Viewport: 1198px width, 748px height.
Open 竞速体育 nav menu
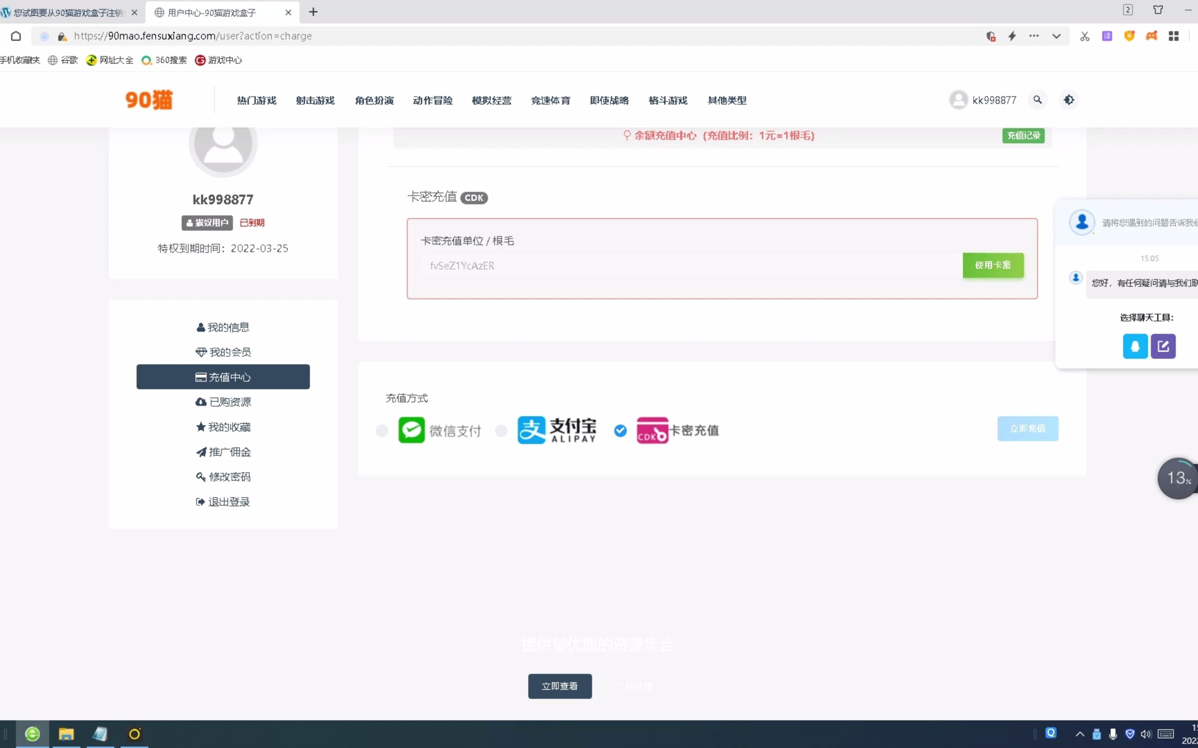tap(550, 100)
